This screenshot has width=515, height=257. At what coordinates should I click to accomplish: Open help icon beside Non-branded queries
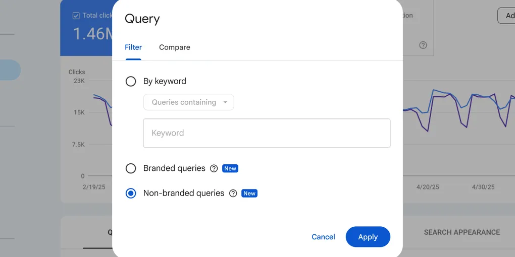233,194
